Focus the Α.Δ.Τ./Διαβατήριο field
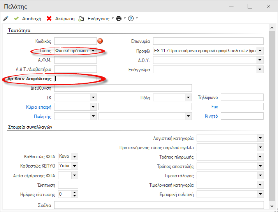 click(76, 69)
